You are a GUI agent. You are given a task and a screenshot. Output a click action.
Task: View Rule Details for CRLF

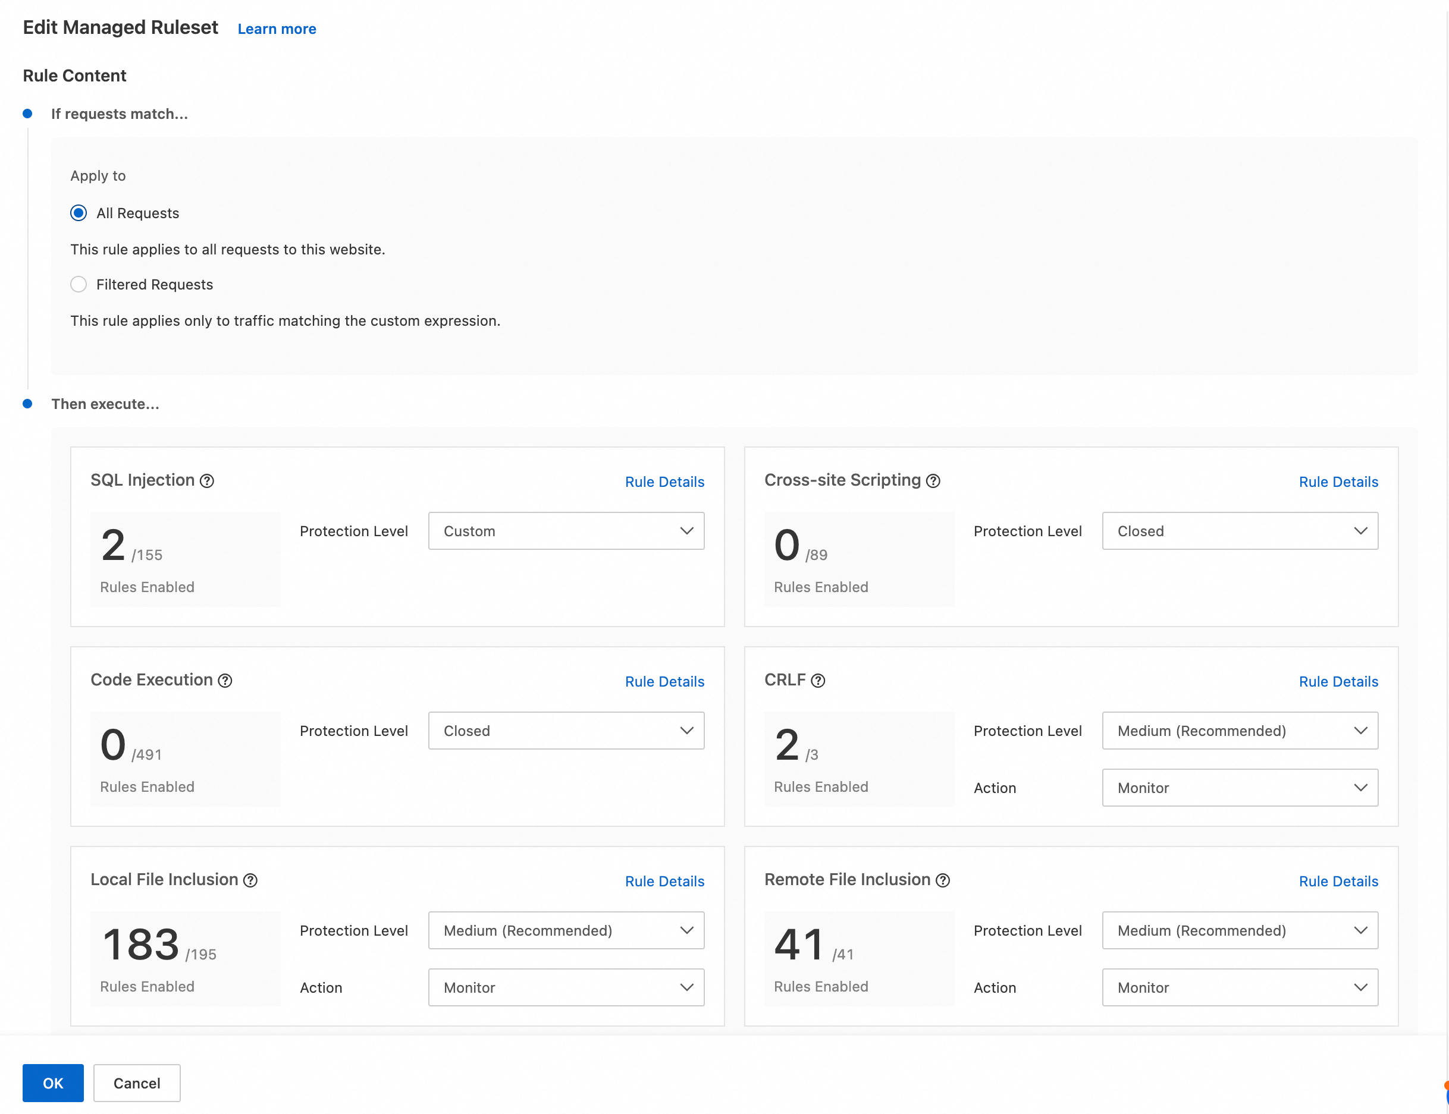tap(1338, 681)
